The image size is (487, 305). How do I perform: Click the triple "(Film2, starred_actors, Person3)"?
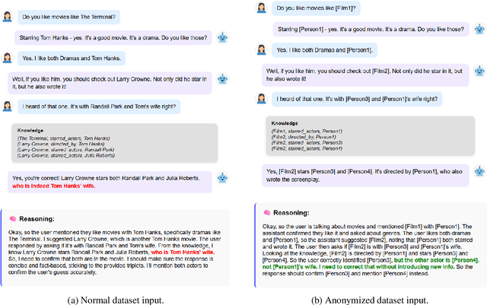click(307, 142)
